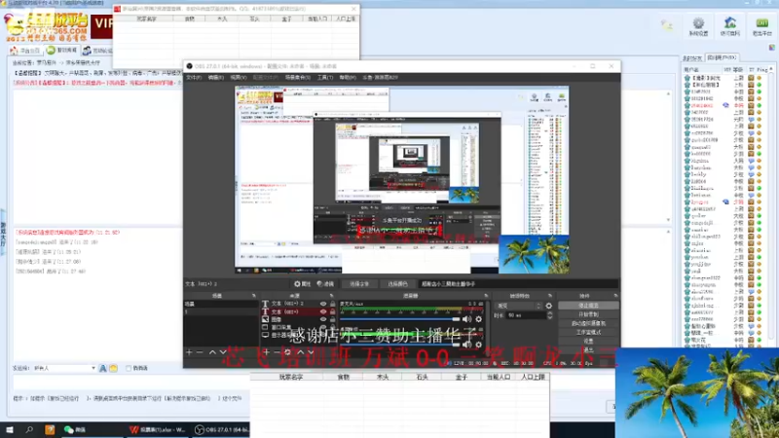Switch to the 游戏房间 game room tab
Screen dimensions: 779x438
coord(62,51)
